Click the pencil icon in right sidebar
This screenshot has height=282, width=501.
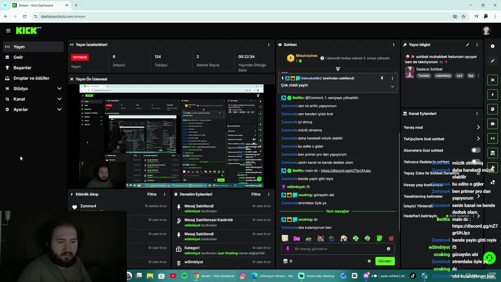click(492, 61)
